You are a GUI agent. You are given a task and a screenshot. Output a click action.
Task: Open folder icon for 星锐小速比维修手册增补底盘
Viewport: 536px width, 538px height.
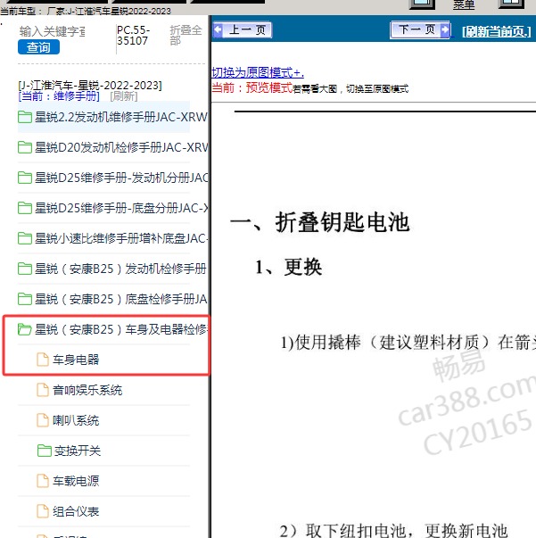(x=25, y=238)
